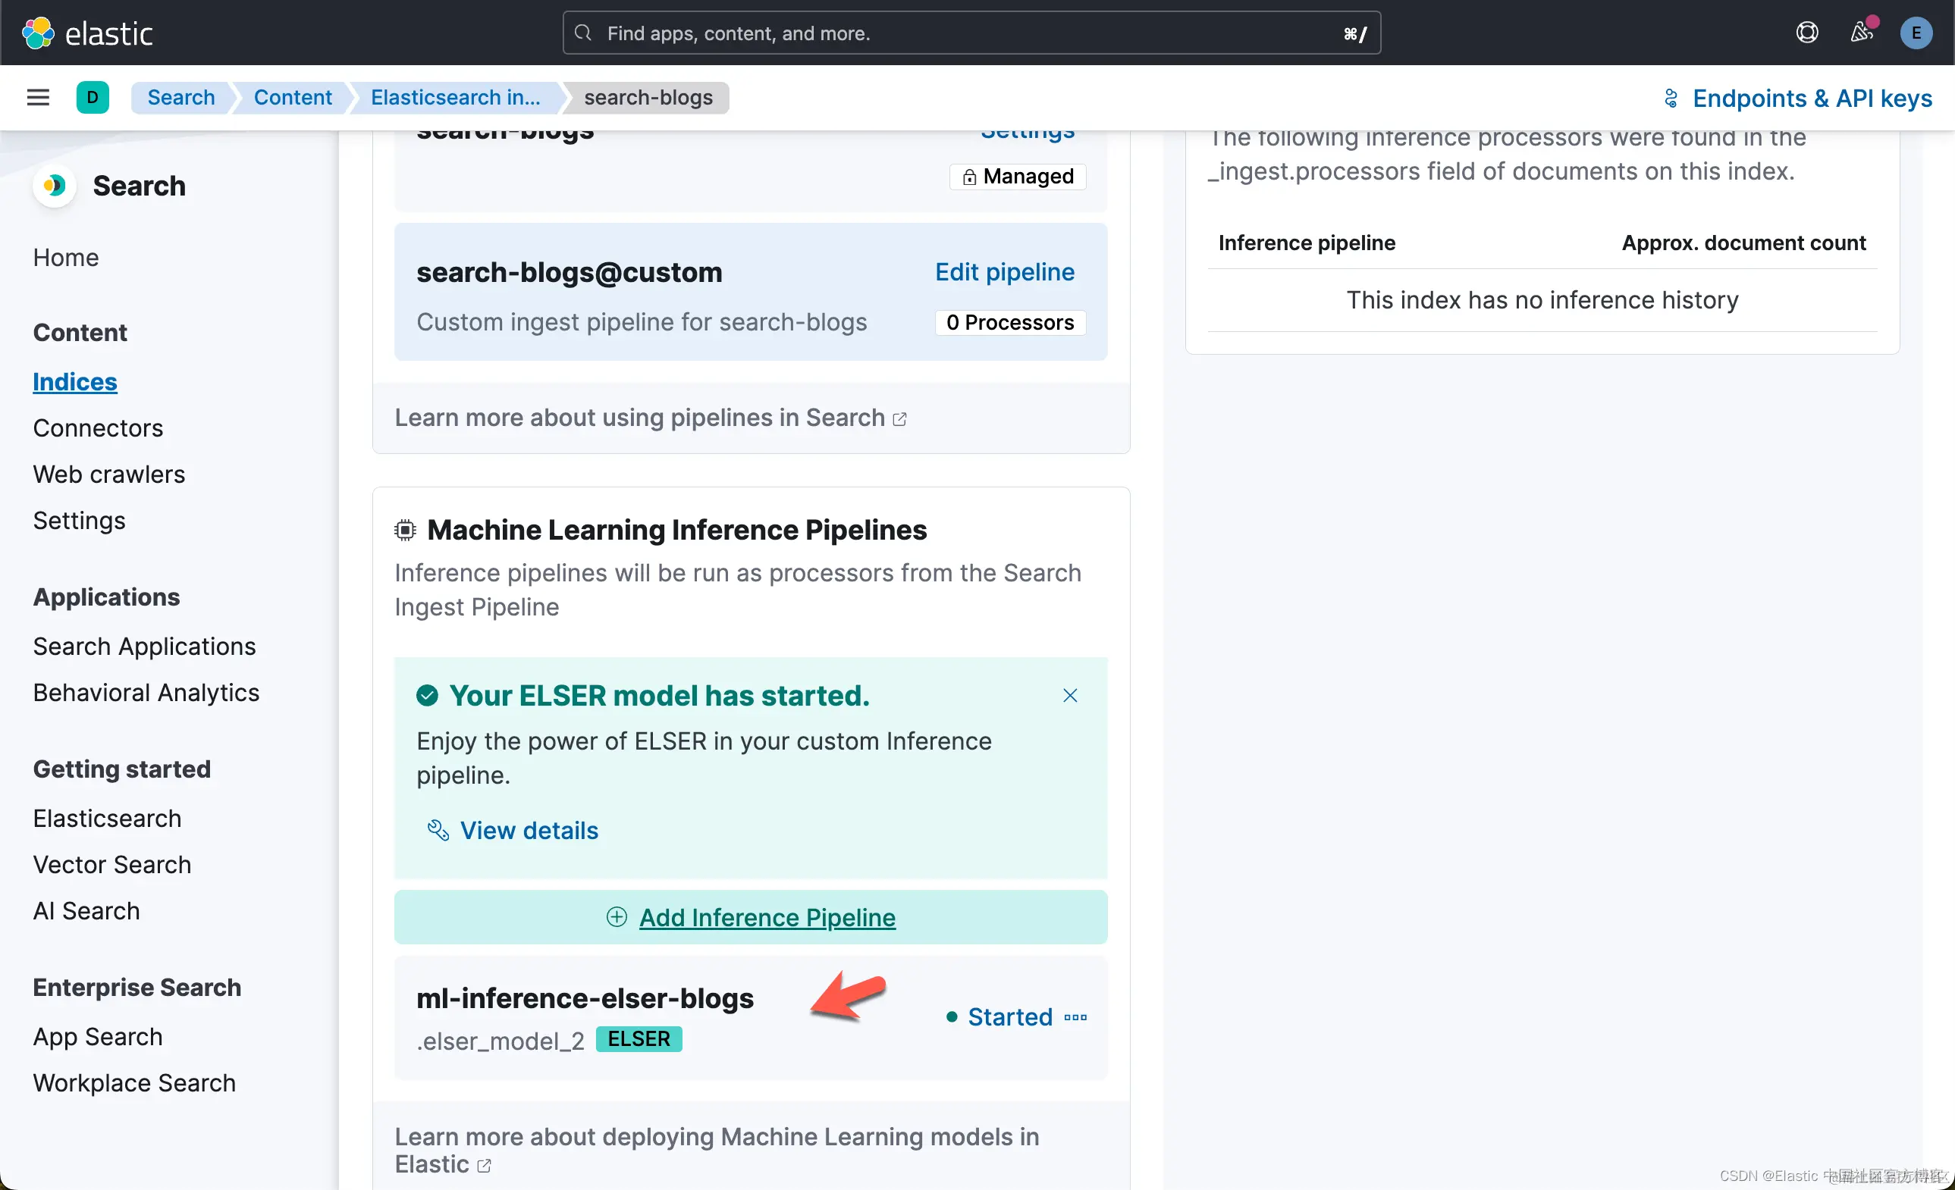Open Learn more about using pipelines link
Image resolution: width=1955 pixels, height=1190 pixels.
(x=650, y=418)
